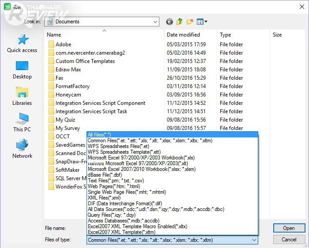Select Desktop in the places bar
The image size is (309, 248).
[x=22, y=70]
